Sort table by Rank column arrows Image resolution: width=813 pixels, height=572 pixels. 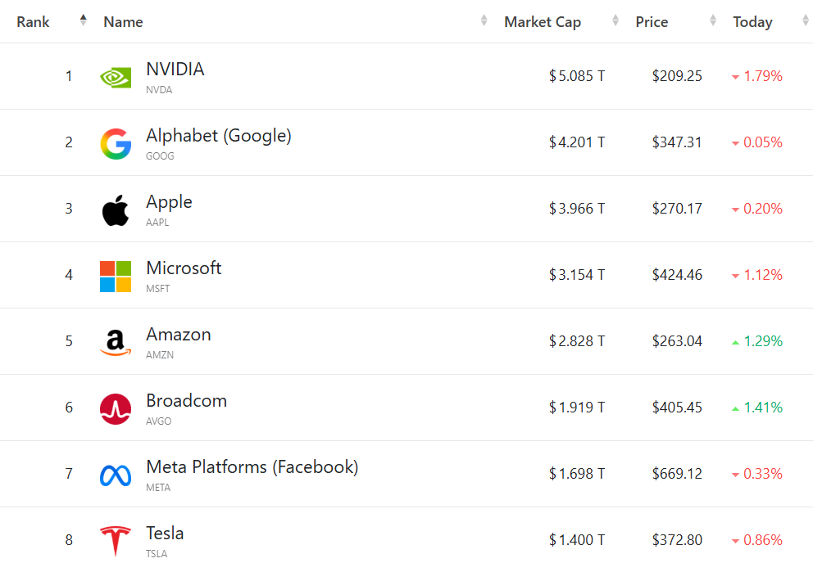point(83,21)
